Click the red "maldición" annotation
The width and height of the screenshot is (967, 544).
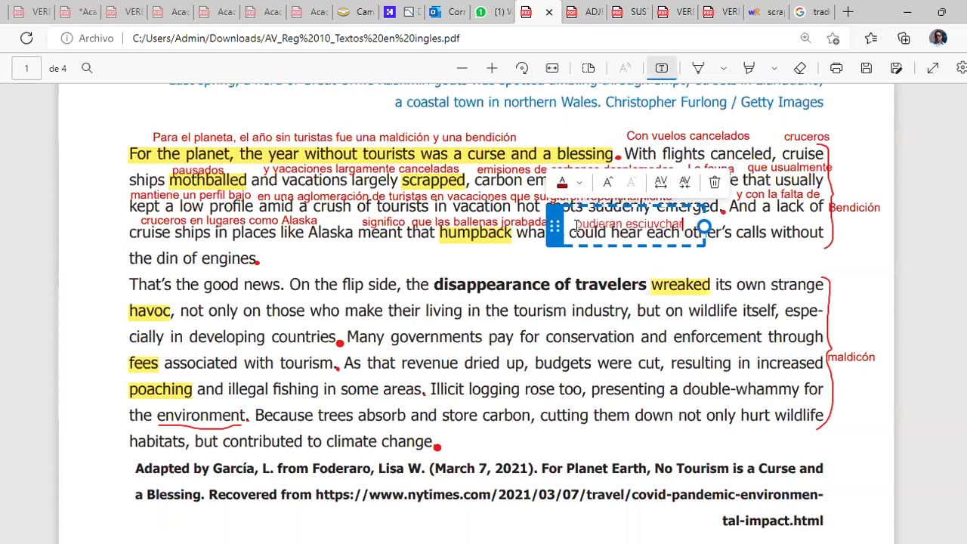click(x=851, y=357)
